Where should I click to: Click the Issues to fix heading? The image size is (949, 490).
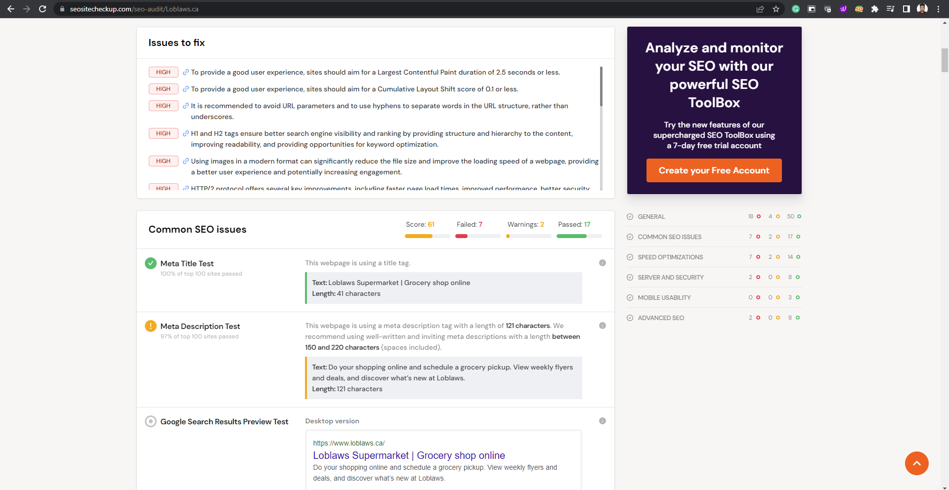(x=176, y=42)
